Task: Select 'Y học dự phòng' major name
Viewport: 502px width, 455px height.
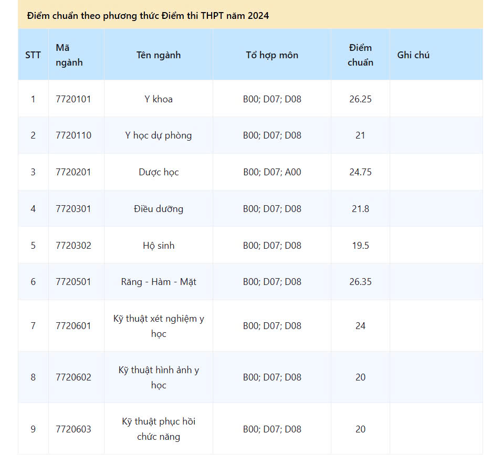Action: point(159,136)
